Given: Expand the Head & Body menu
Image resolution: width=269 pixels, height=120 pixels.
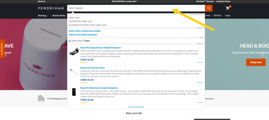Looking at the screenshot, I should point(59,16).
